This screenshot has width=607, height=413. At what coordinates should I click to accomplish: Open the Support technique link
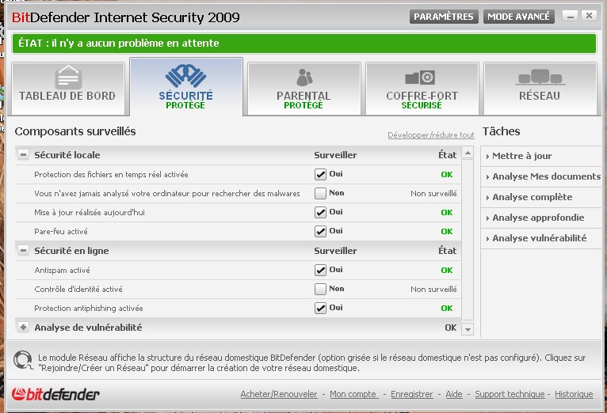(510, 394)
